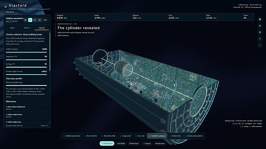This screenshot has width=266, height=149.
Task: Toggle the Clouds option
Action: [147, 143]
